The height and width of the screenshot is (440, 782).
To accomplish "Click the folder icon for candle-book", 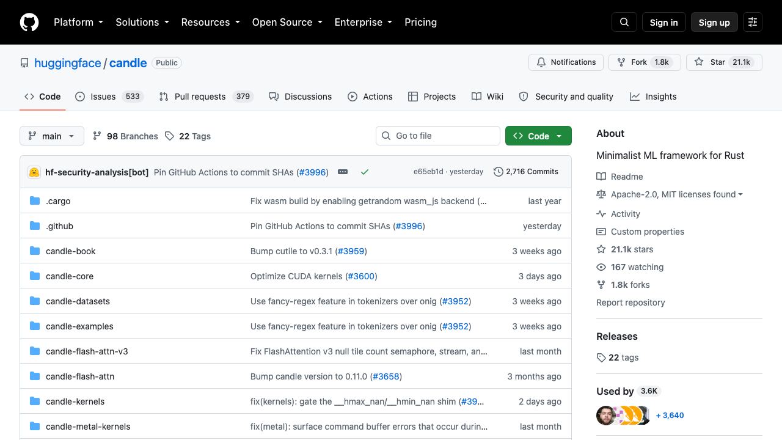I will (35, 251).
